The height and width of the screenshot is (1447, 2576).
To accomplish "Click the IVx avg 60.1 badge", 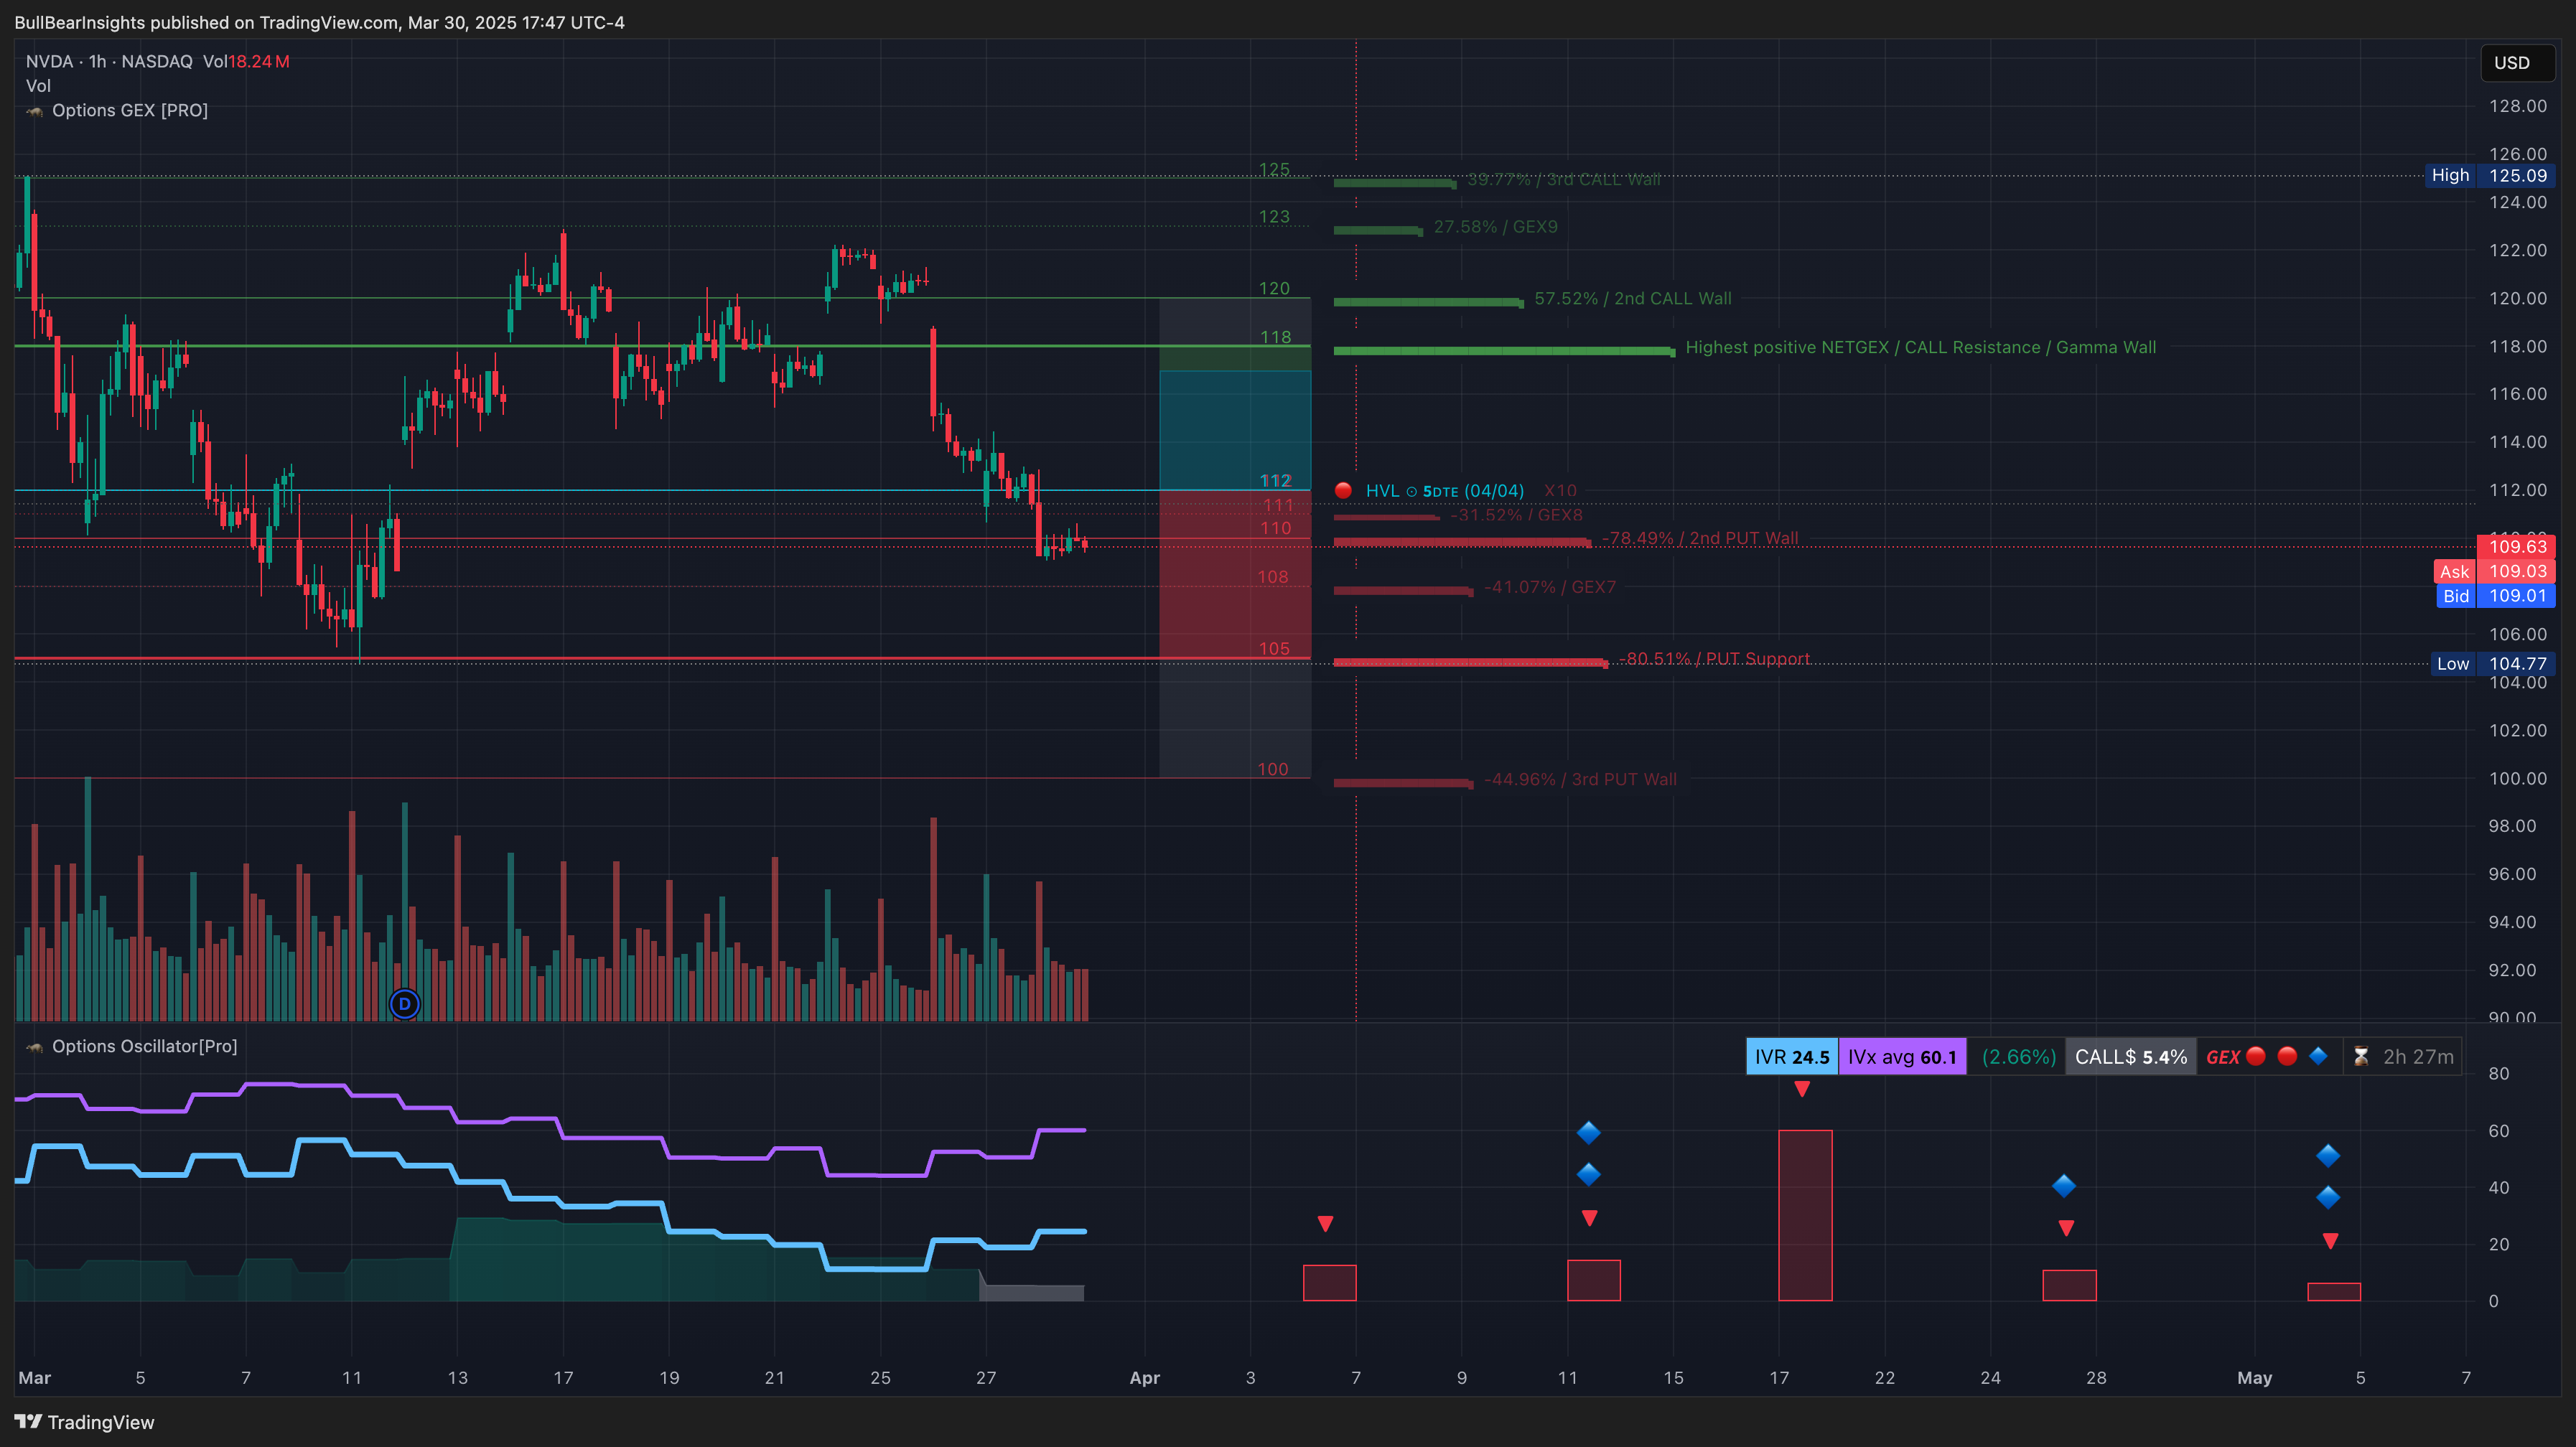I will [1902, 1057].
